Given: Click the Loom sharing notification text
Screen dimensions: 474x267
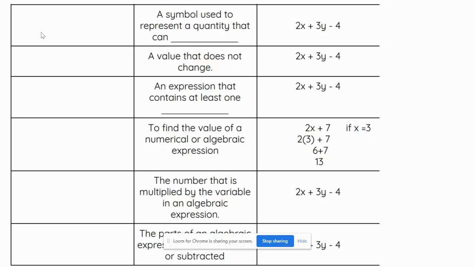Looking at the screenshot, I should pos(213,241).
